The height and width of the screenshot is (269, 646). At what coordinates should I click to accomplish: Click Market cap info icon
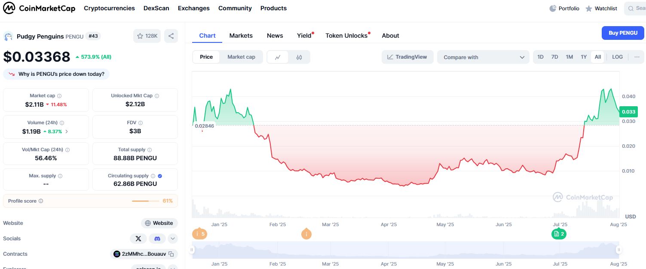point(59,96)
